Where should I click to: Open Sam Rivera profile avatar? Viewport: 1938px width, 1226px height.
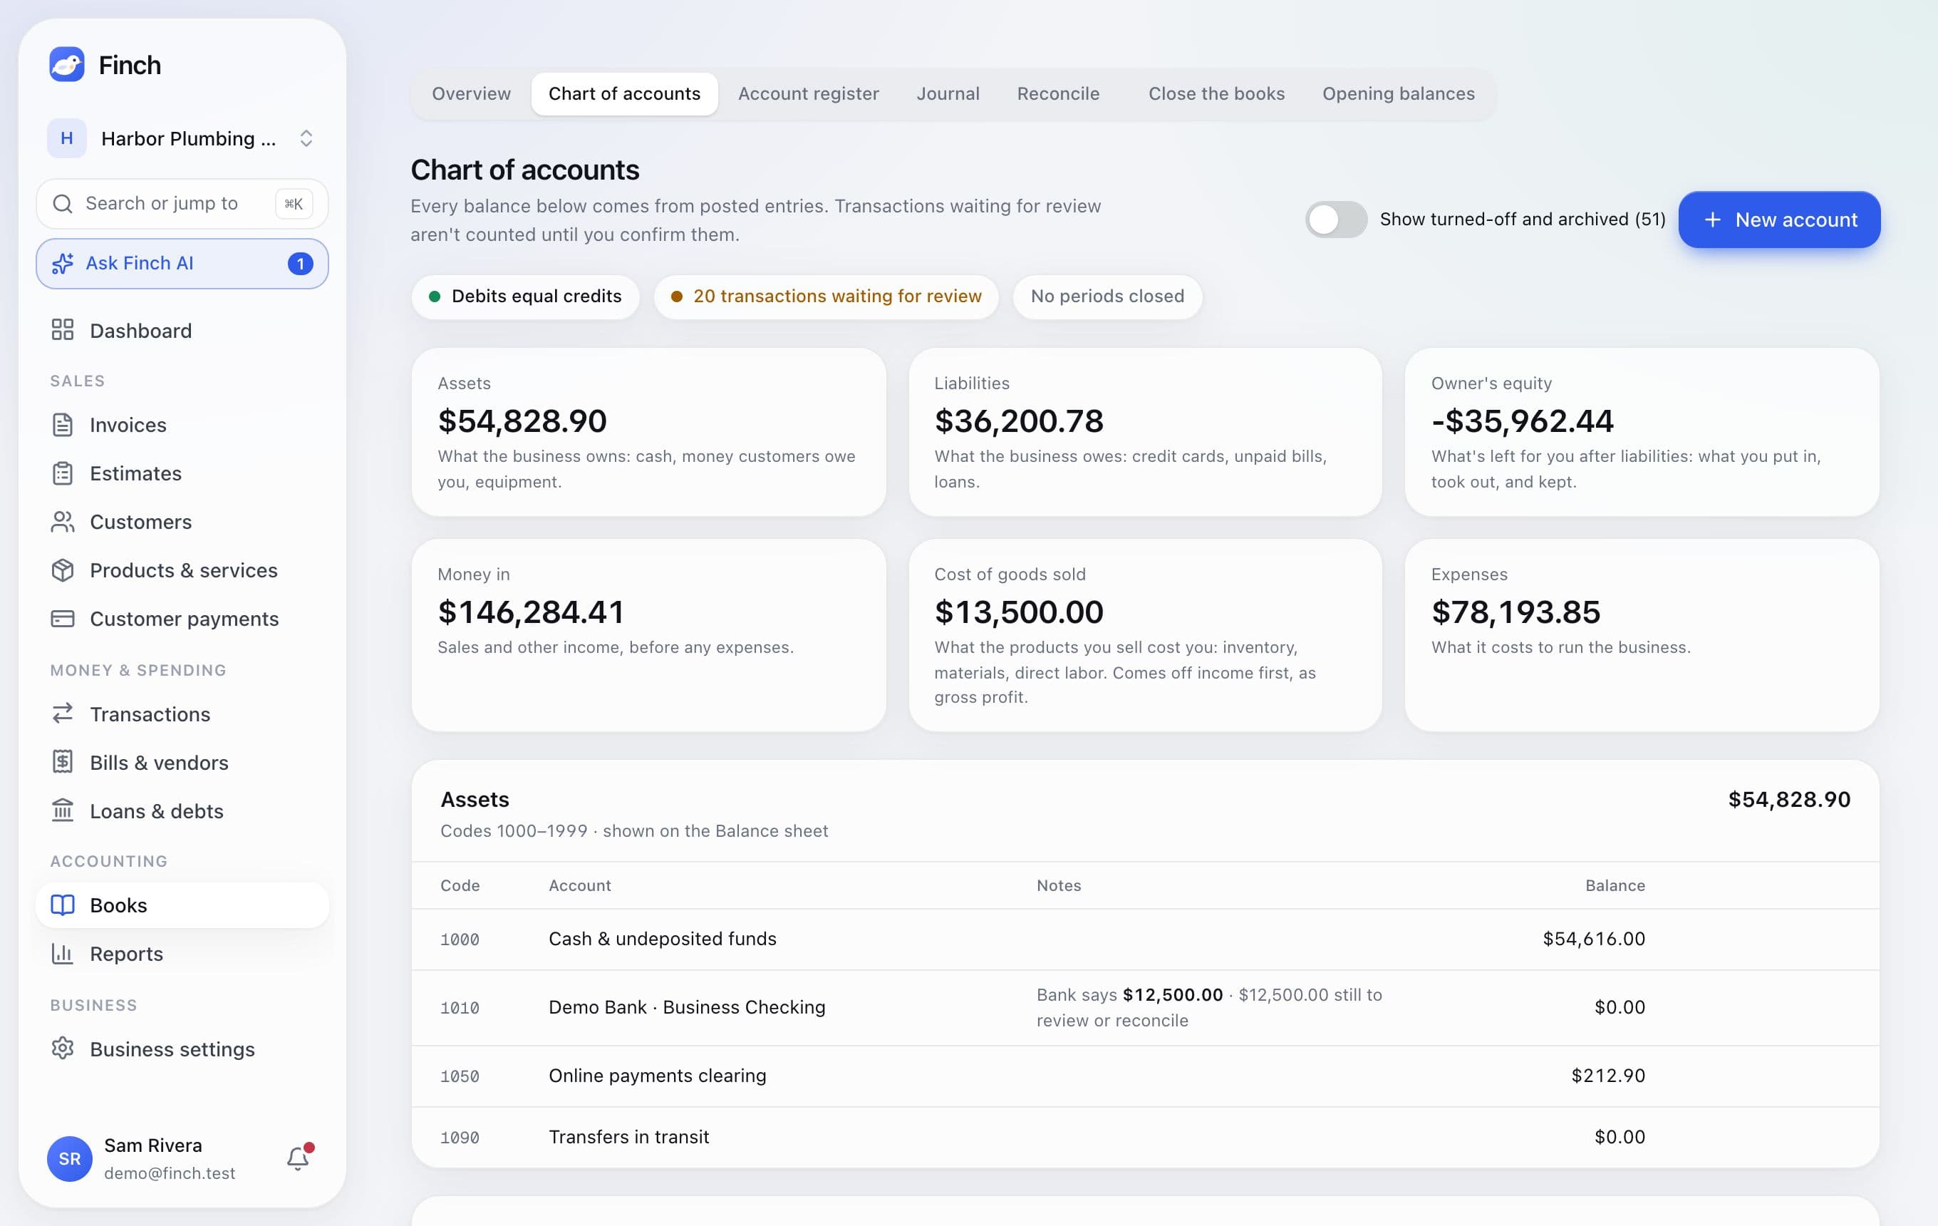click(x=69, y=1158)
